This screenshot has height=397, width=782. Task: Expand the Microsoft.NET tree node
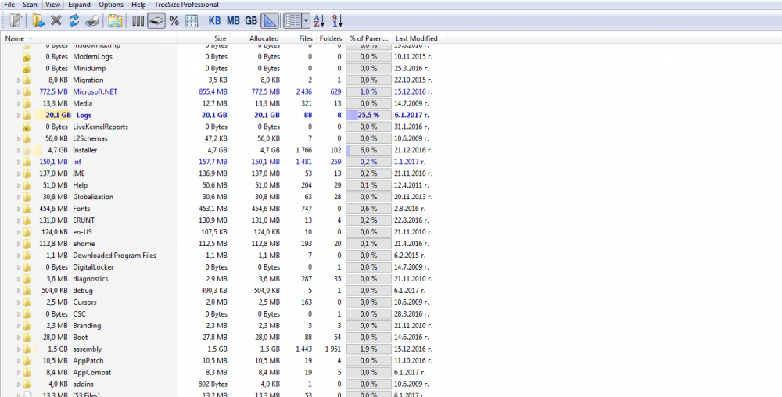click(19, 91)
